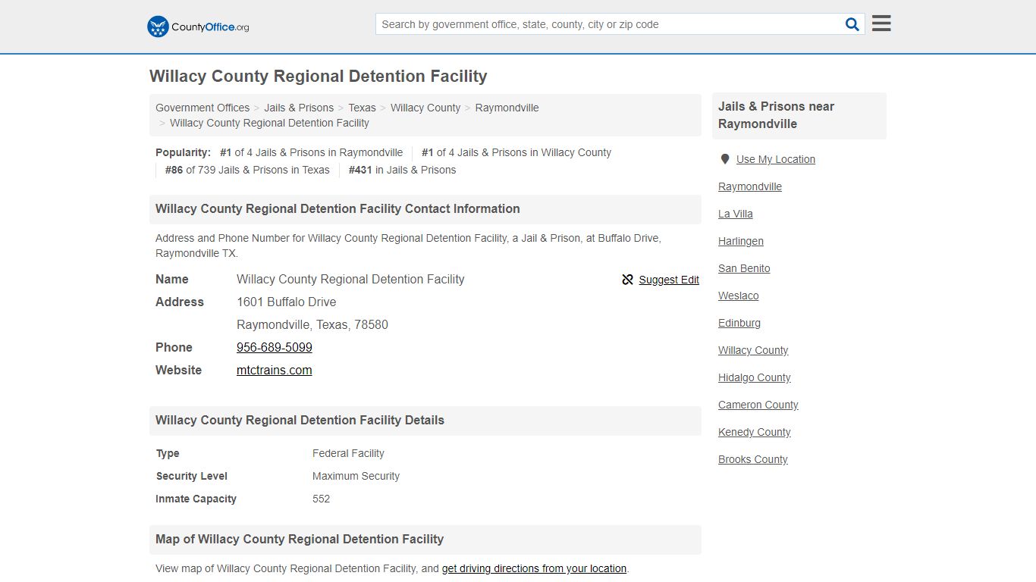Click the facility name breadcrumb
Screen dimensions: 1036x582
click(269, 123)
